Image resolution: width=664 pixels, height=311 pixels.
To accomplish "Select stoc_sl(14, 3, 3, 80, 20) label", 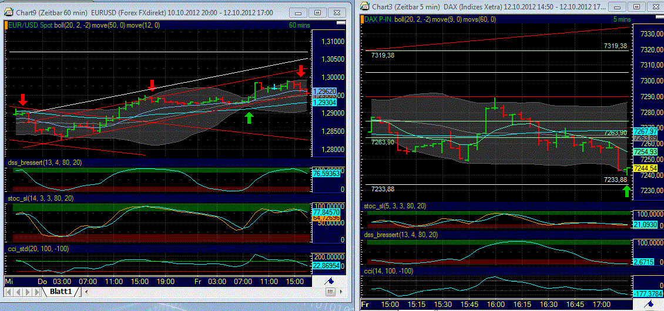I will [42, 198].
